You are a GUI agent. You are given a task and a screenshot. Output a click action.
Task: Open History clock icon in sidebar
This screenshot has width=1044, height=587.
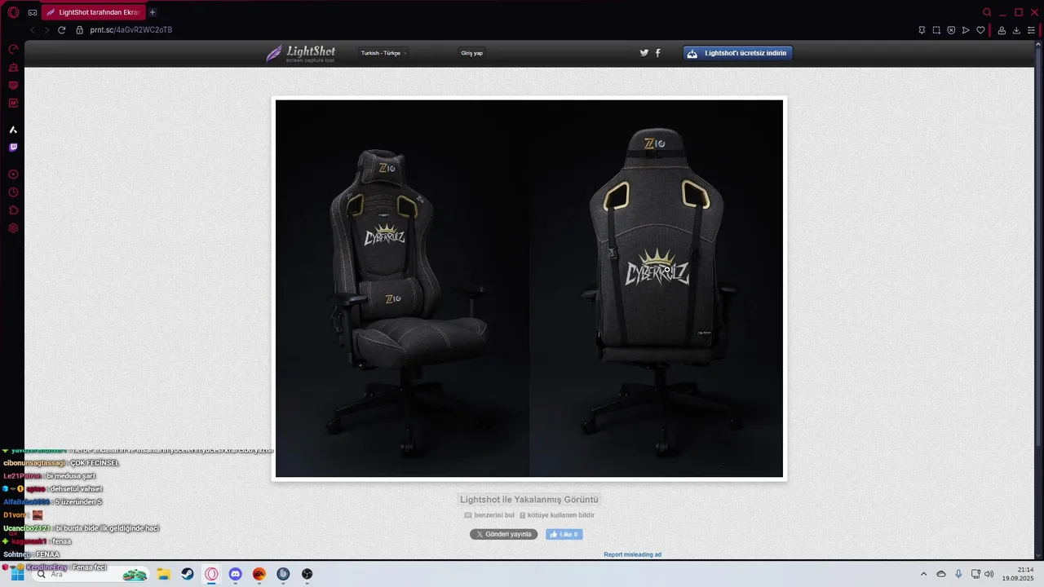[x=13, y=192]
